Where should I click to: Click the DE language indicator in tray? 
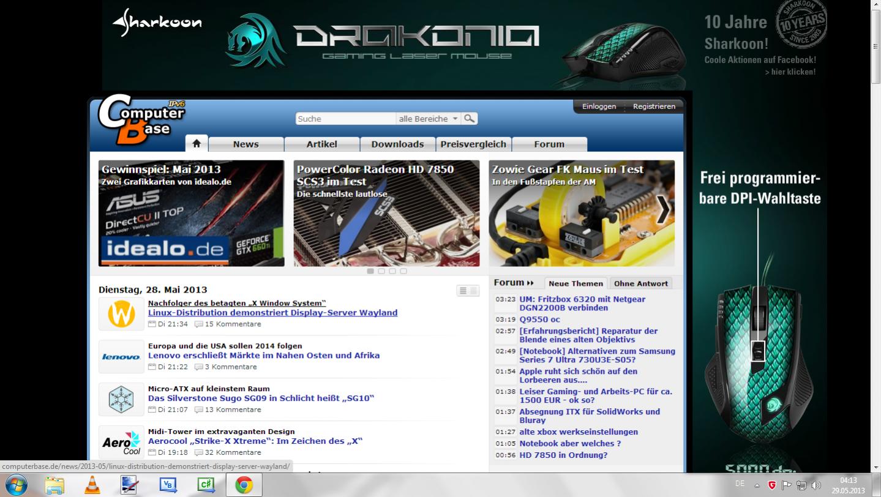pos(740,484)
